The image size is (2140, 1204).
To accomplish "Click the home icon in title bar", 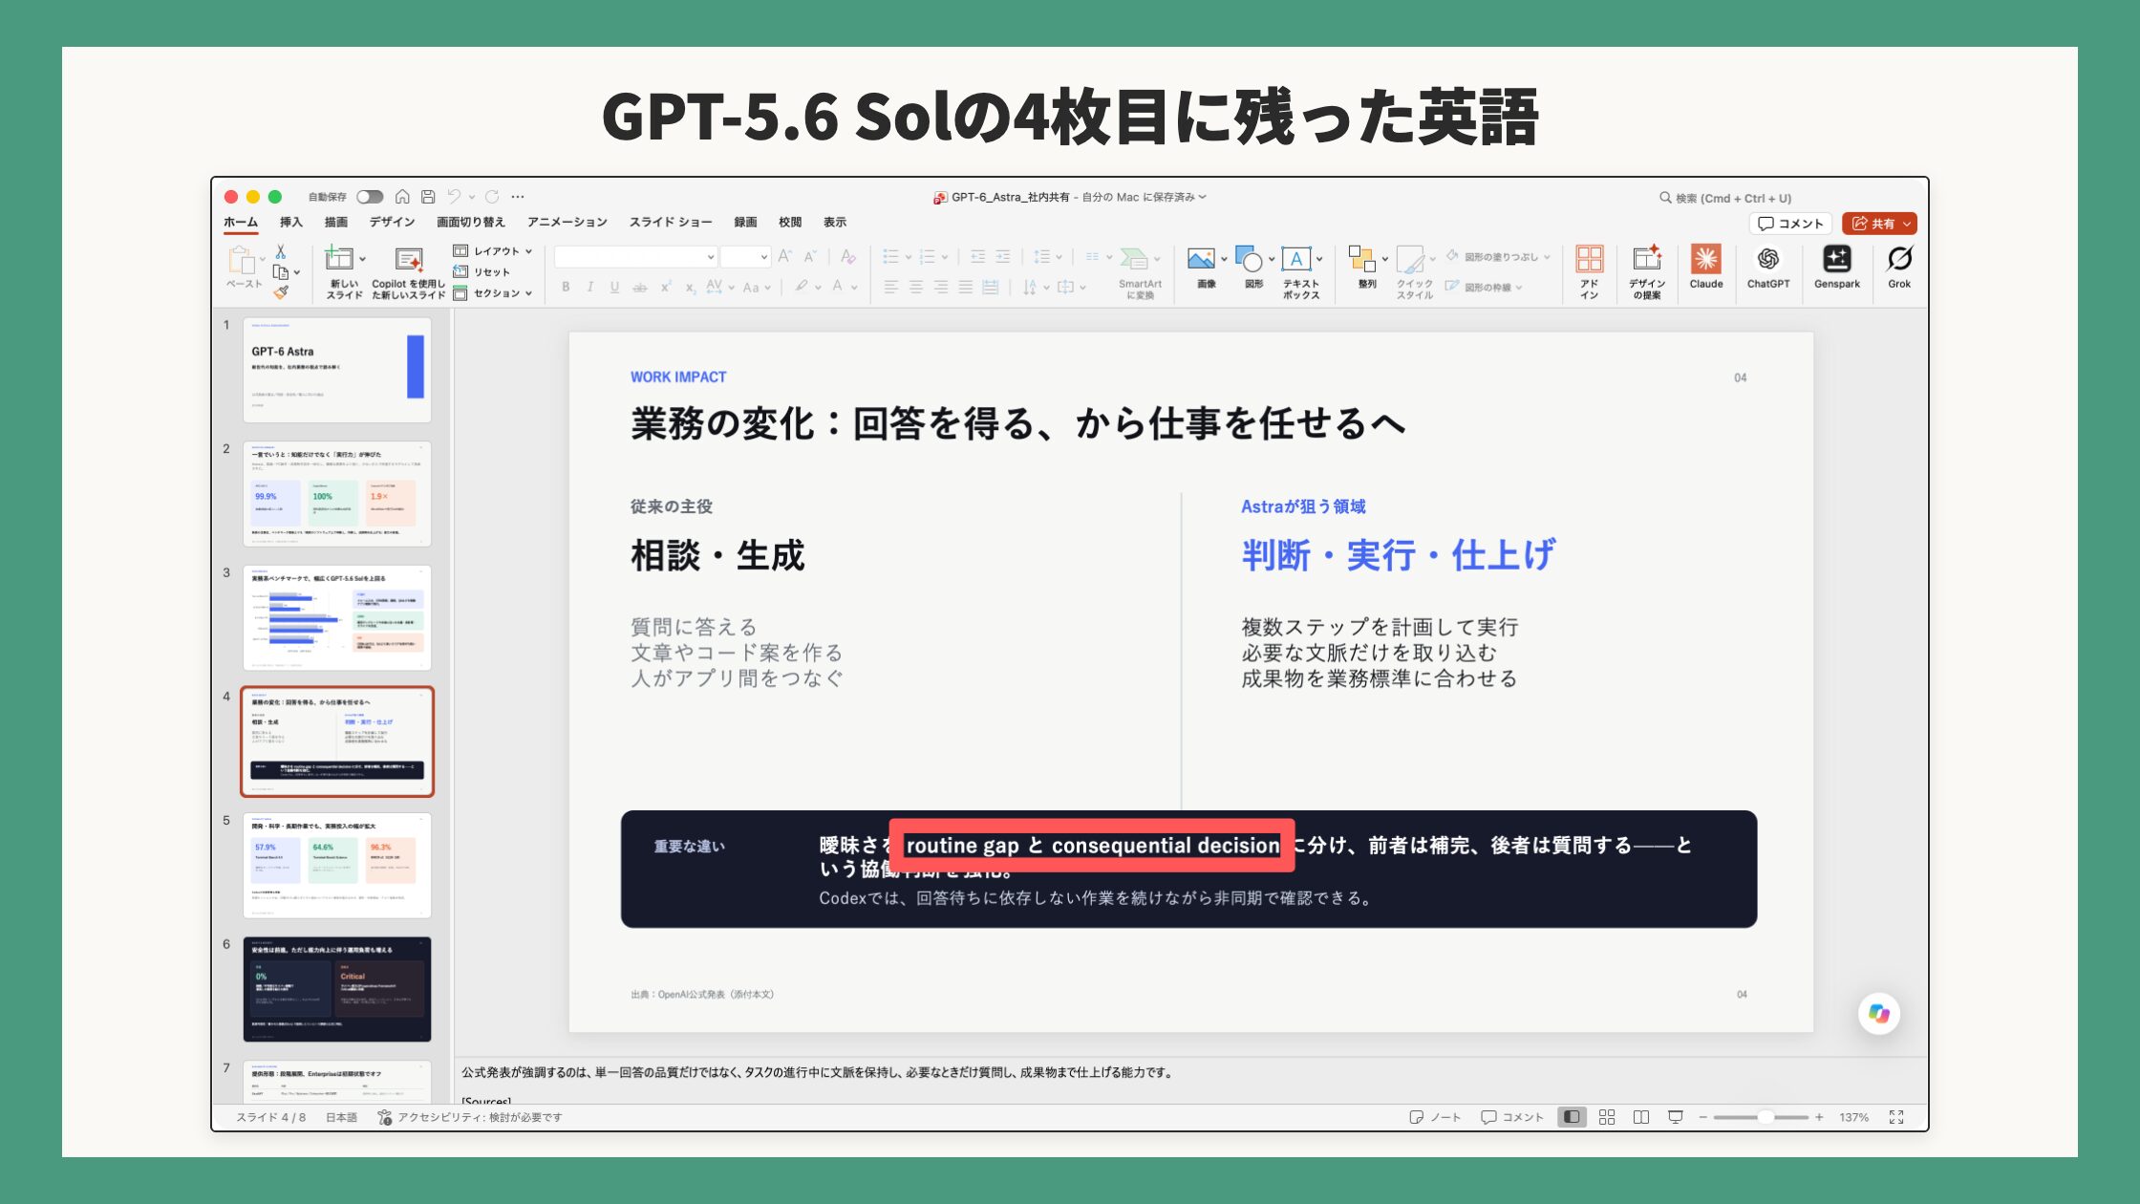I will pos(402,197).
